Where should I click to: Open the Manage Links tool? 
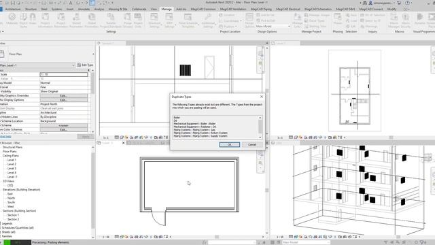[x=297, y=20]
